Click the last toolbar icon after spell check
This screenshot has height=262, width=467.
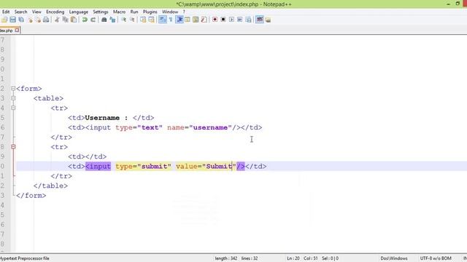tap(268, 20)
